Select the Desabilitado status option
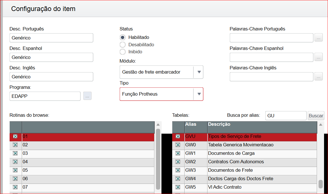 pyautogui.click(x=123, y=45)
